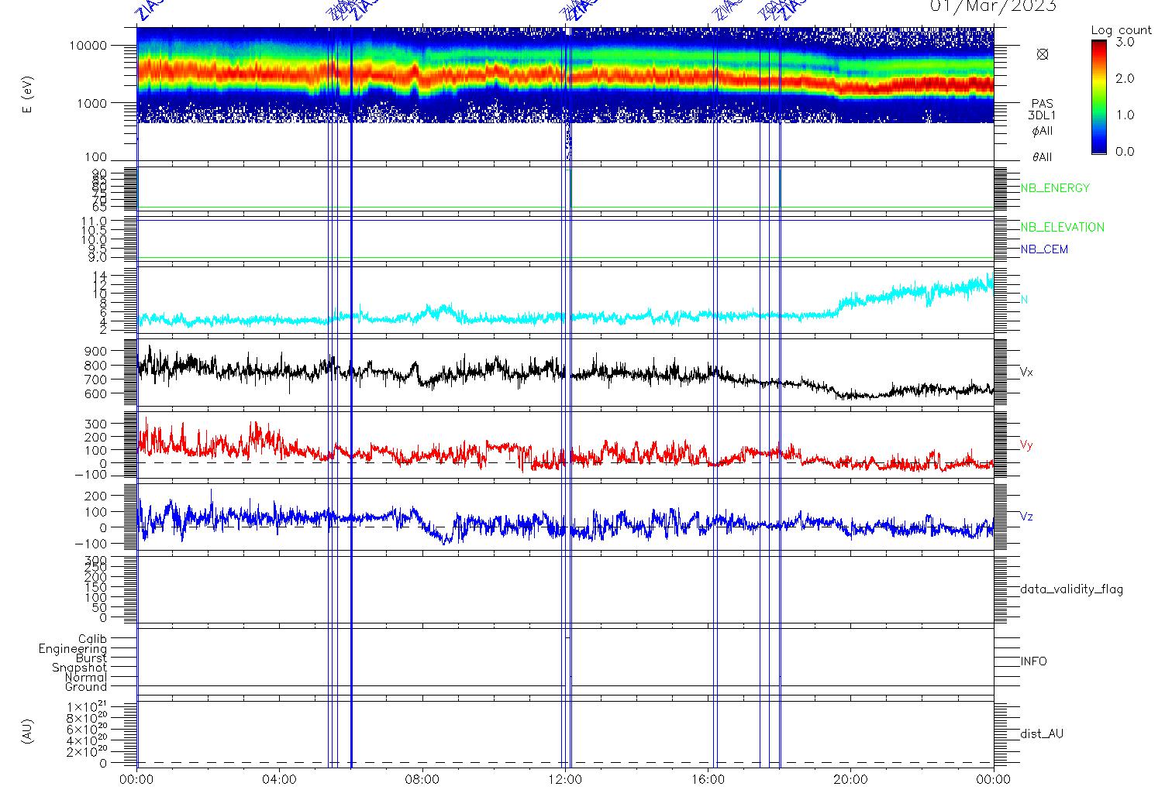The height and width of the screenshot is (790, 1172).
Task: Click the θAll label
Action: point(1043,157)
